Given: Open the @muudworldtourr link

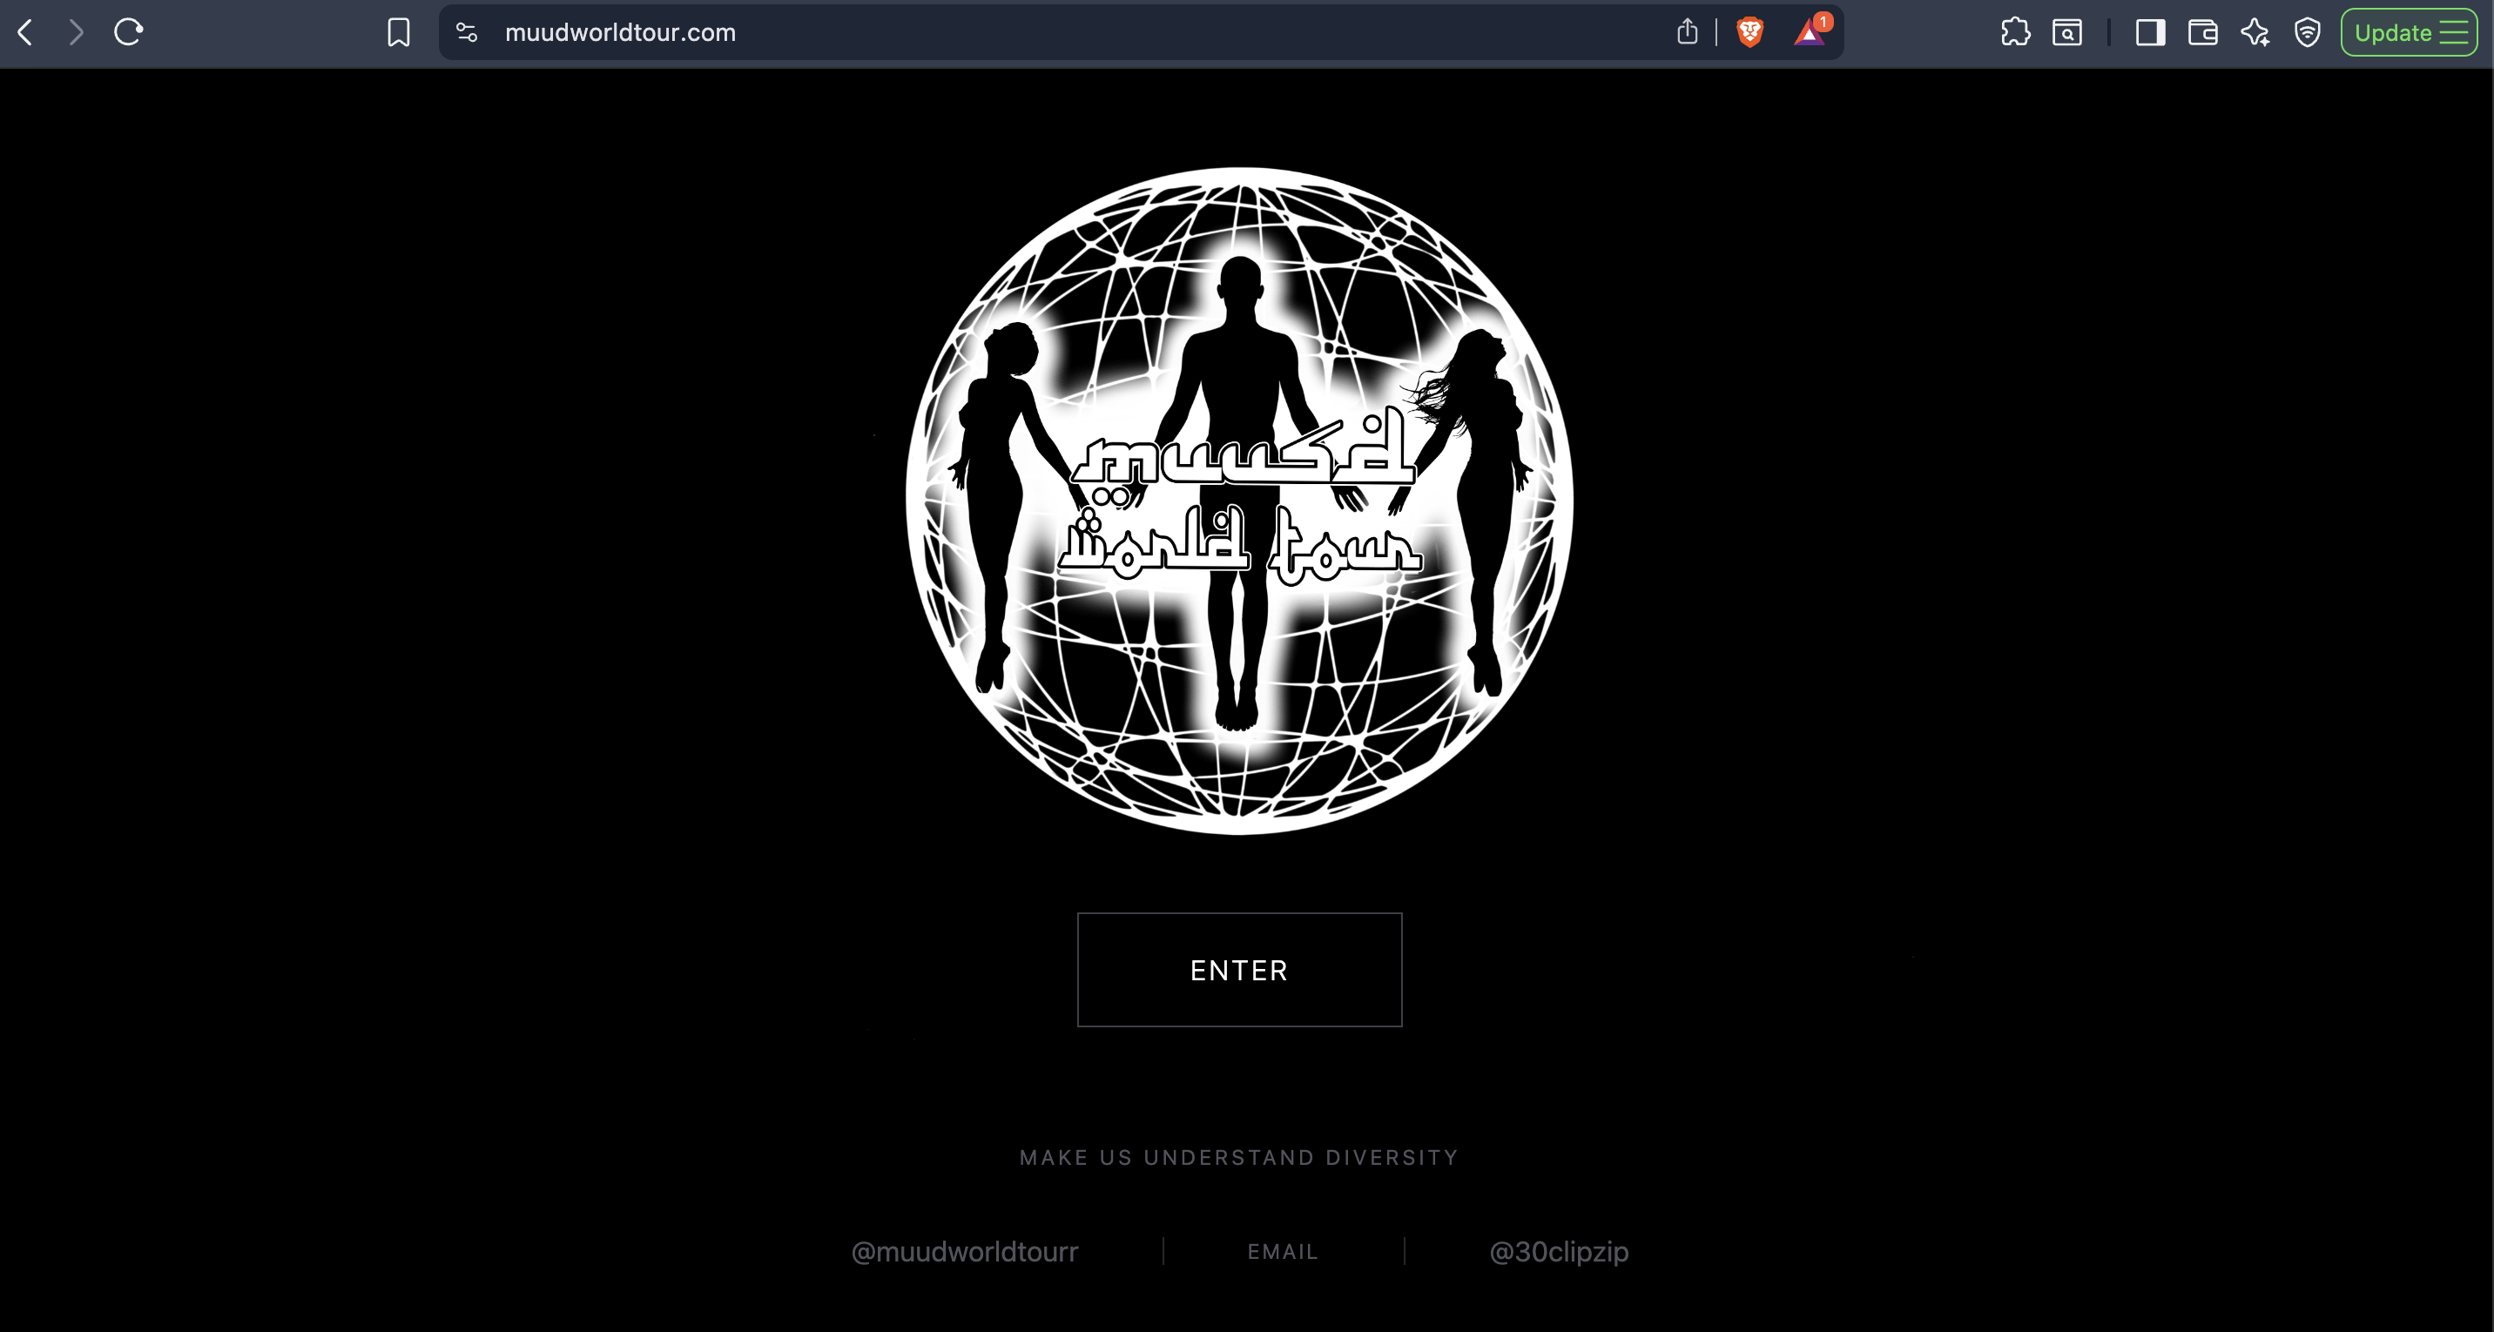Looking at the screenshot, I should point(964,1252).
